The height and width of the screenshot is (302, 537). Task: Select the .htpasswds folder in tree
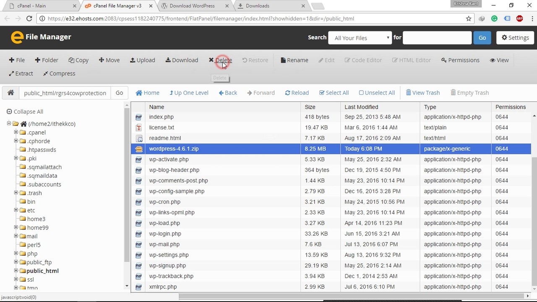(x=42, y=150)
